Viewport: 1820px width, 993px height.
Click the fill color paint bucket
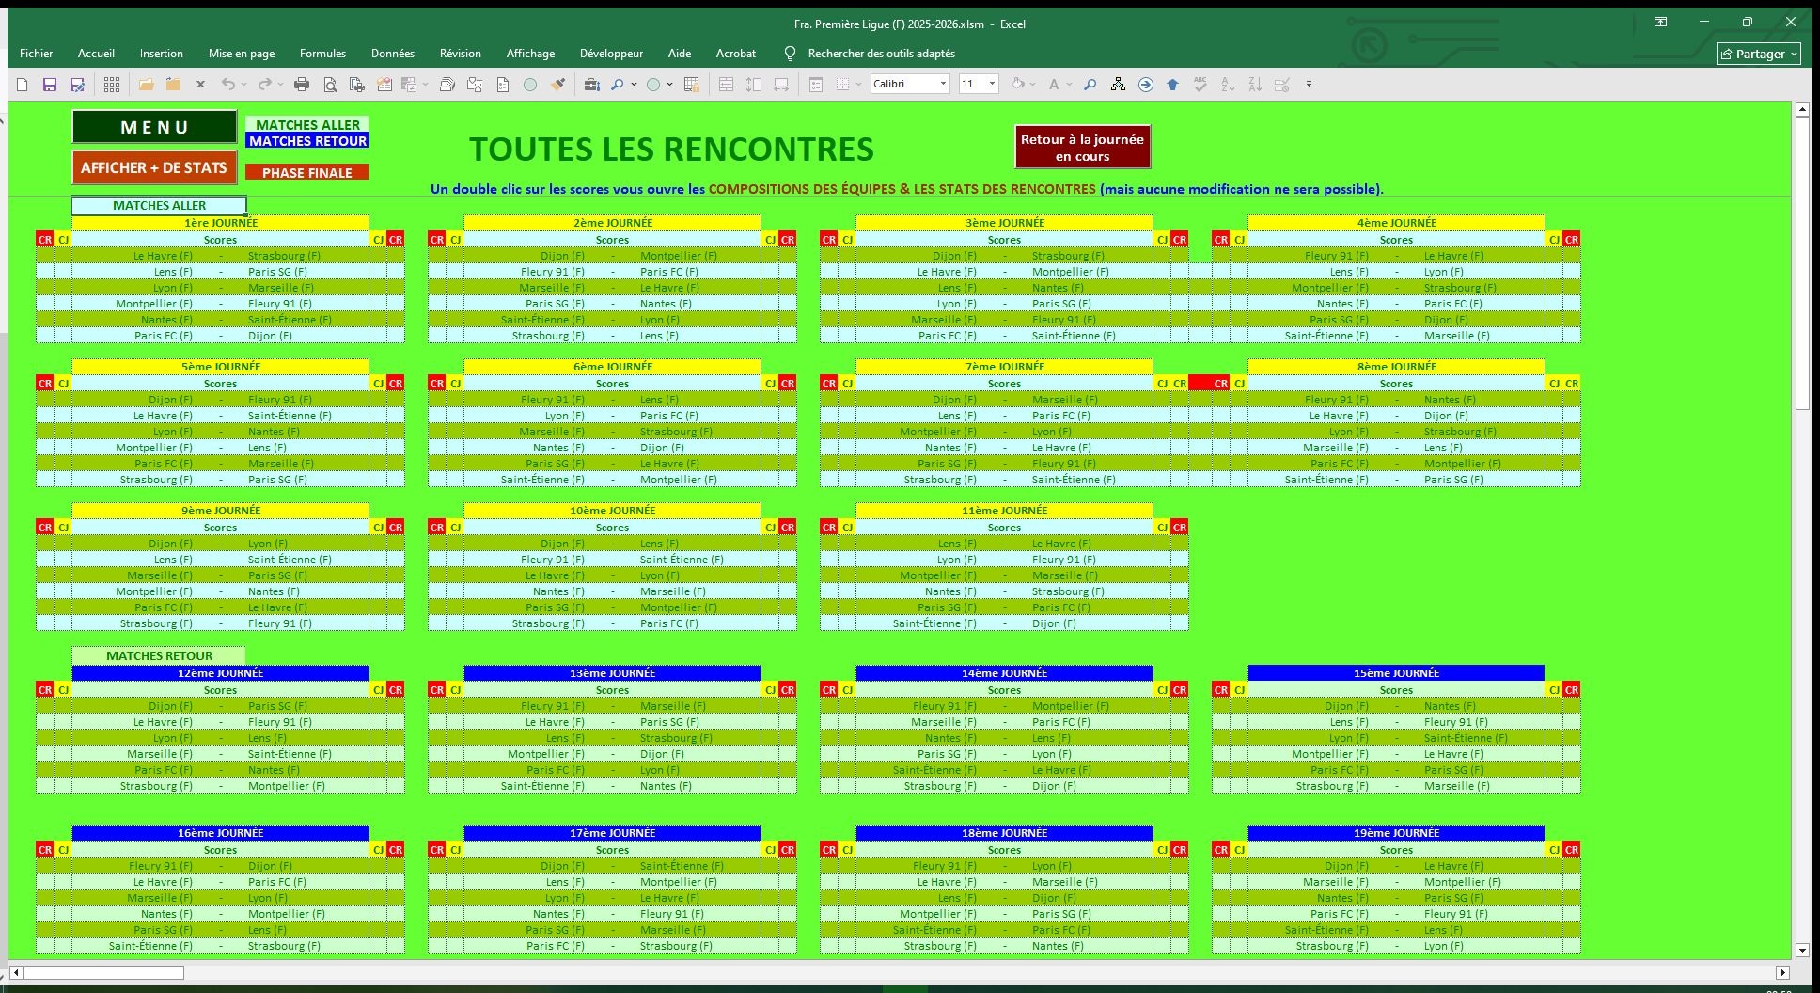point(1017,85)
